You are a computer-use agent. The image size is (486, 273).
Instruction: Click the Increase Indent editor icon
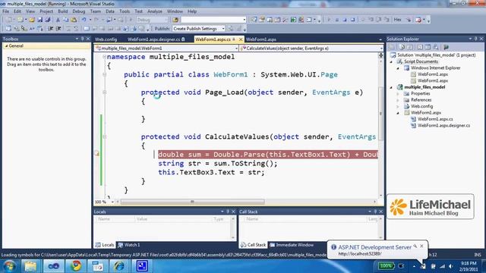[x=58, y=29]
